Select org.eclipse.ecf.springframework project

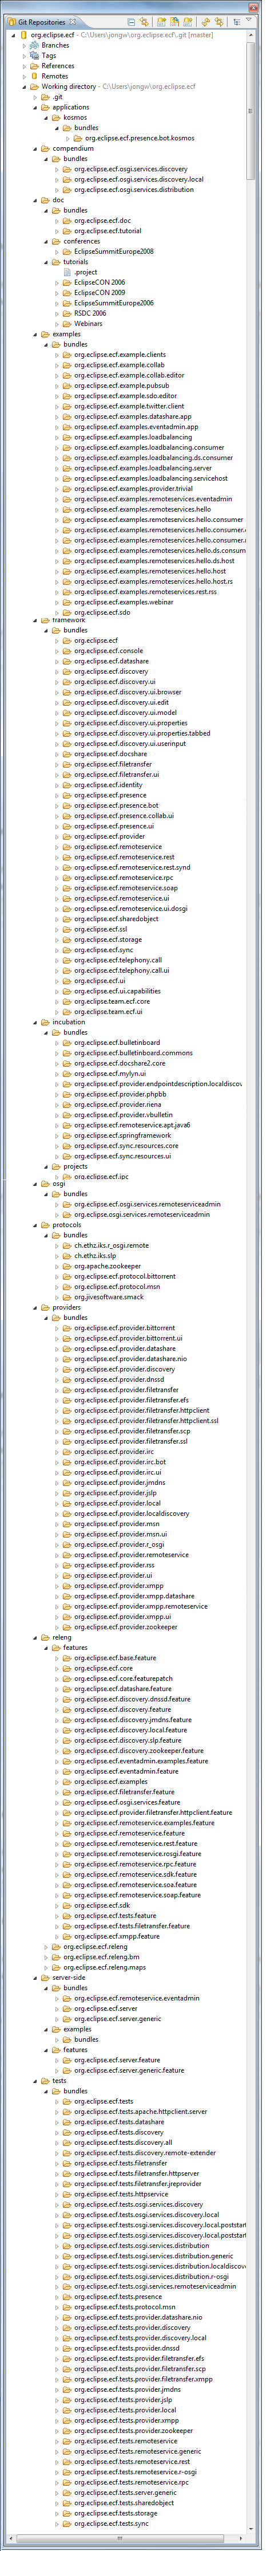(122, 1135)
